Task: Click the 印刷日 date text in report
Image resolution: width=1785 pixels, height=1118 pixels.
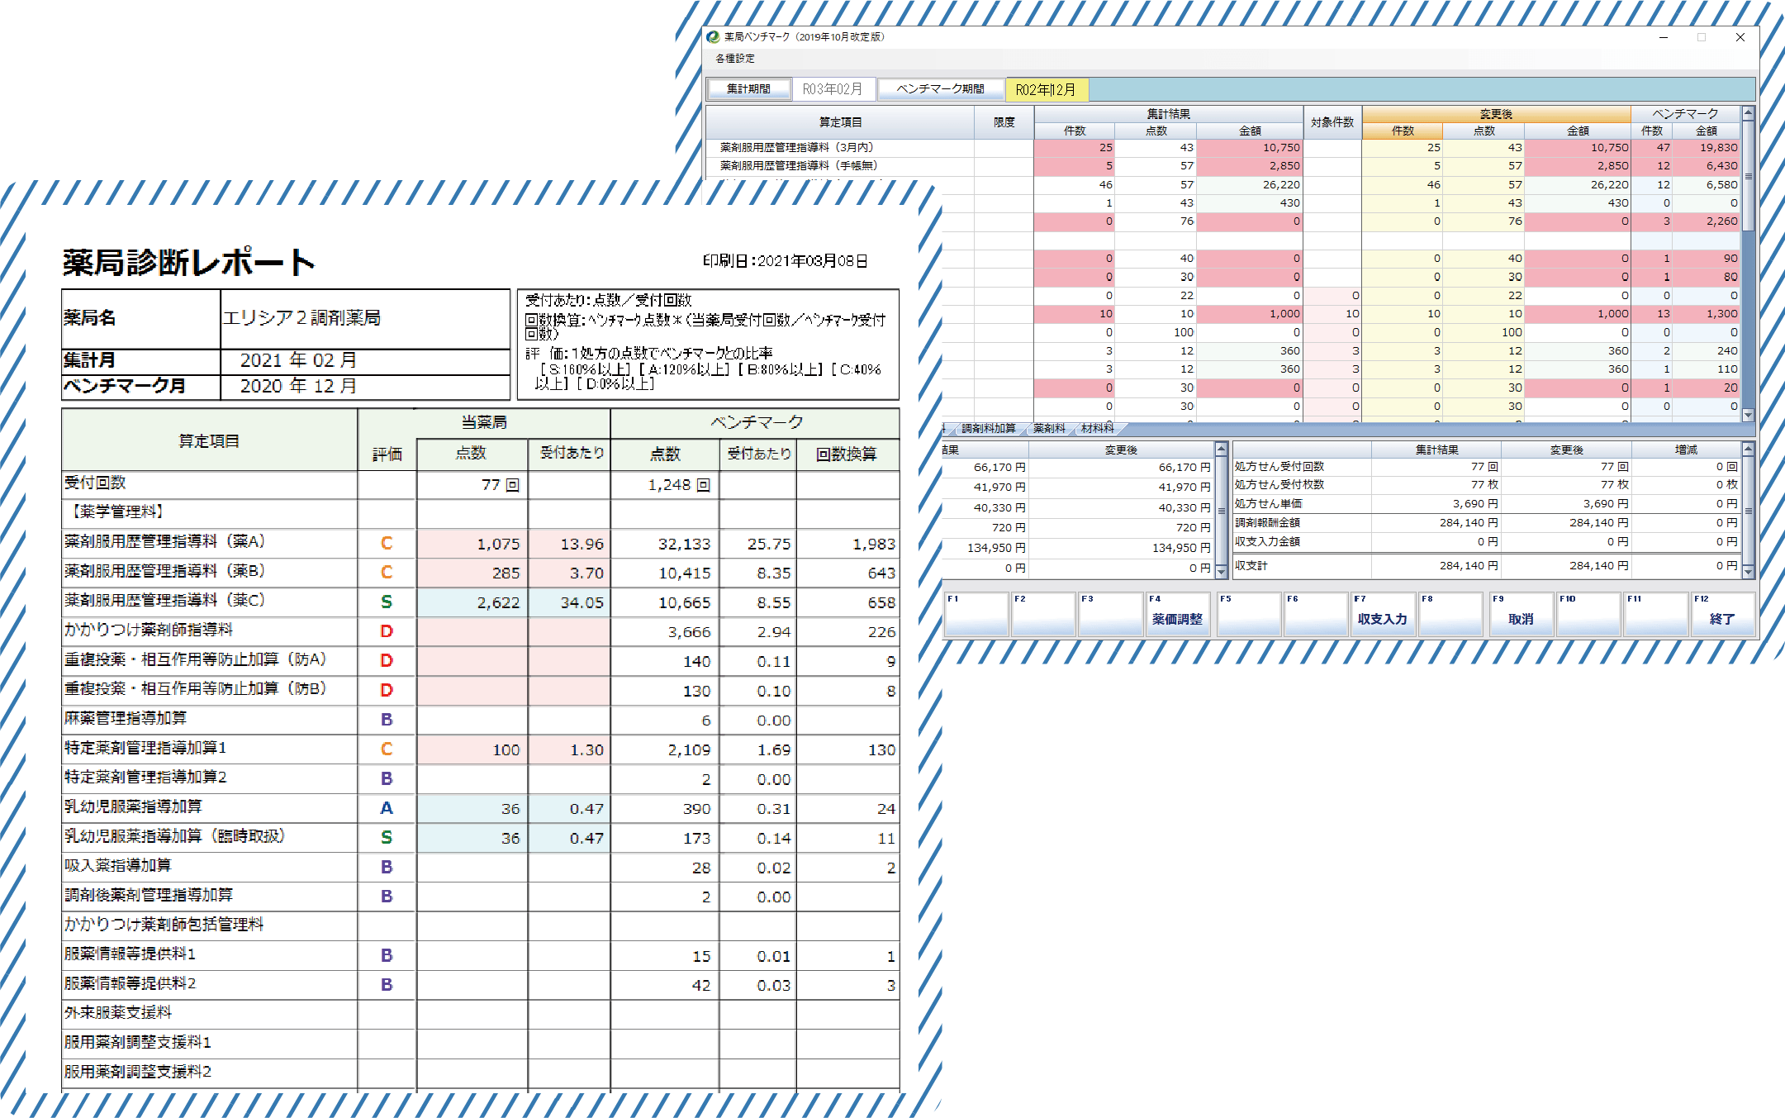Action: point(785,261)
